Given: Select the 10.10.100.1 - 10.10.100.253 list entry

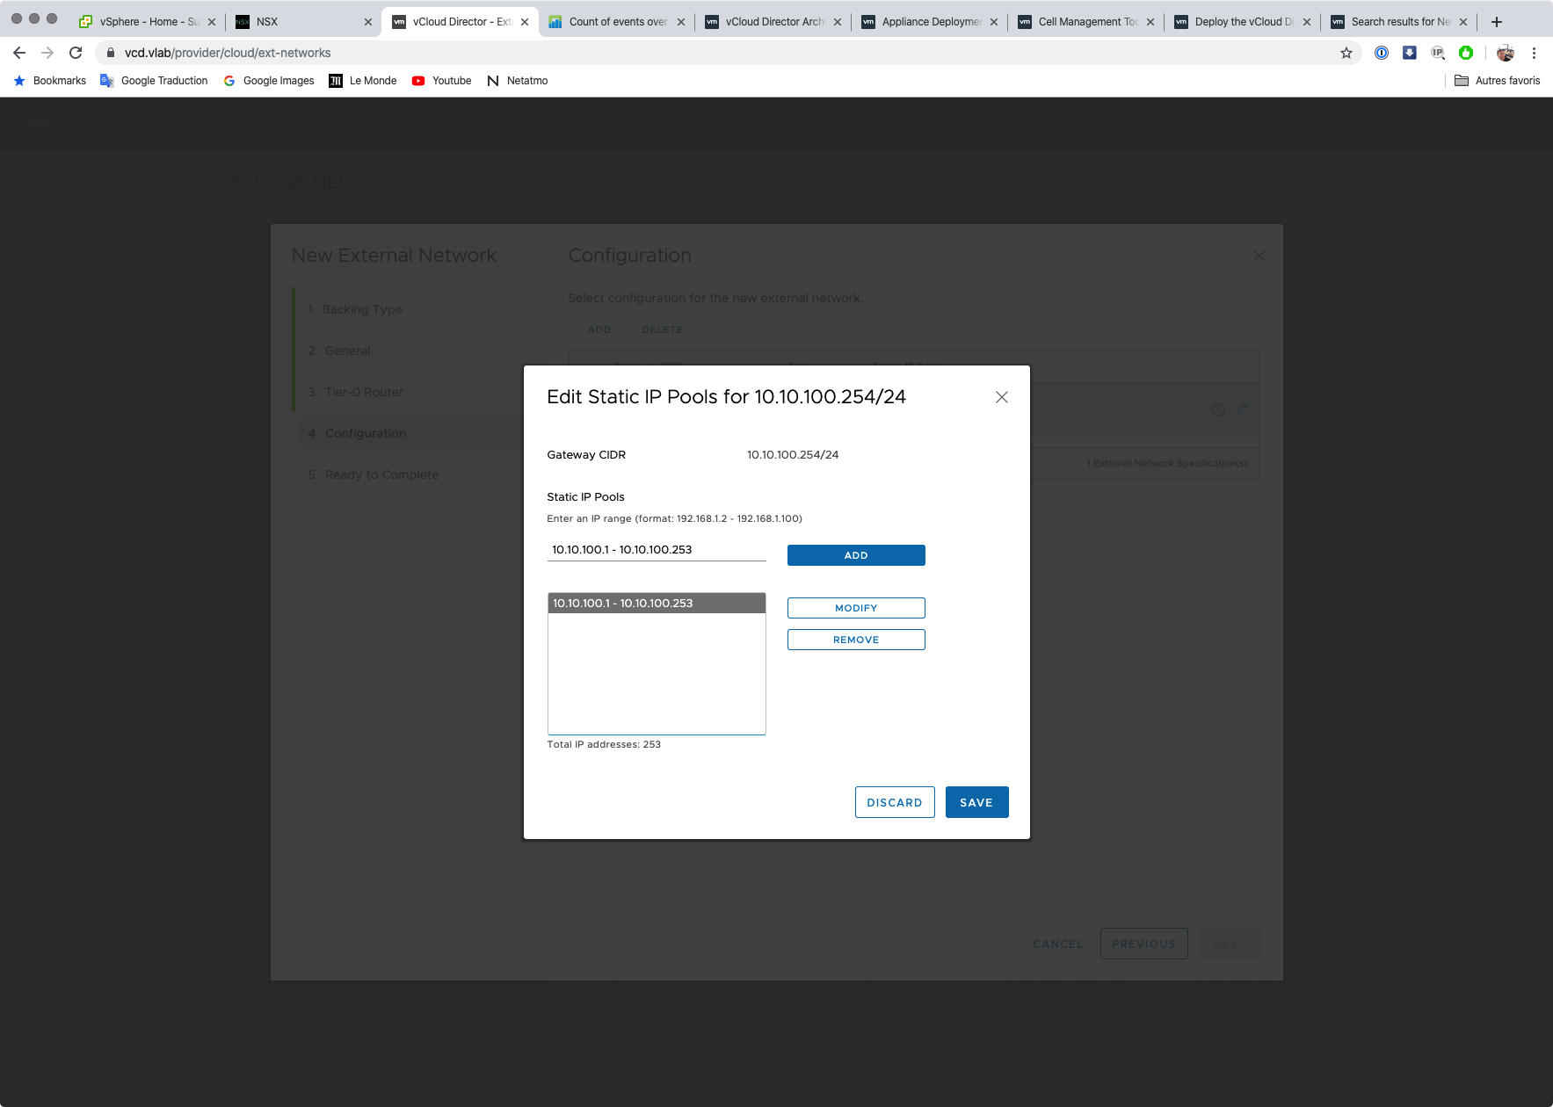Looking at the screenshot, I should [656, 604].
